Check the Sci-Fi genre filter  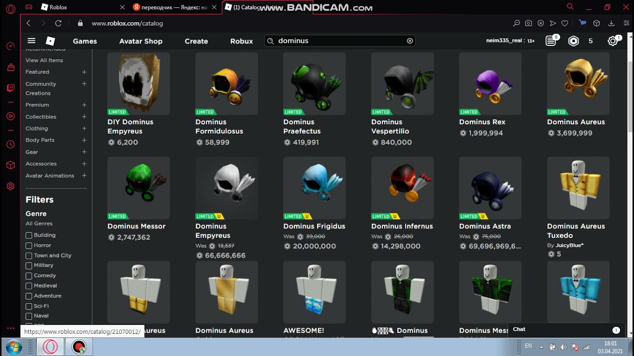tap(29, 307)
